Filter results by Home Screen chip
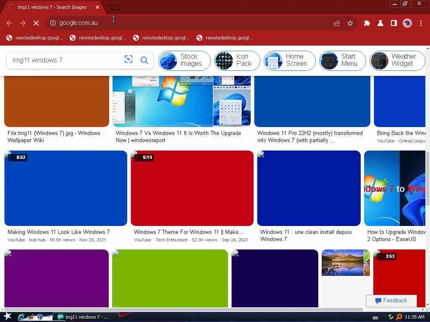The height and width of the screenshot is (322, 430). [x=290, y=60]
